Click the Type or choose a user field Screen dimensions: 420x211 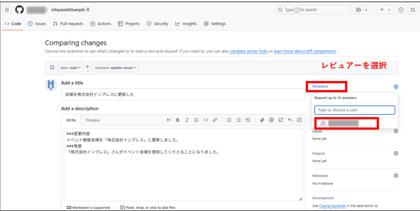(355, 110)
